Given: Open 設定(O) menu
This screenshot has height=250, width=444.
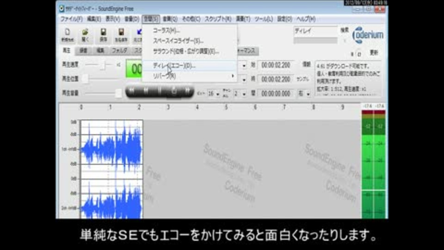Looking at the screenshot, I should 284,19.
